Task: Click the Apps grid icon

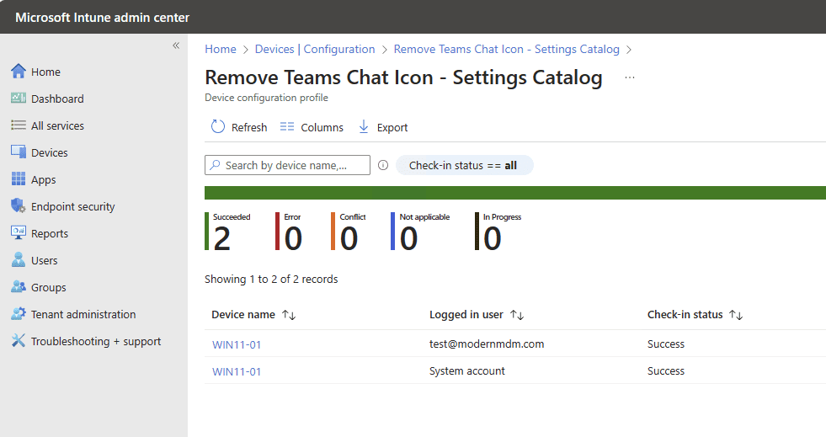Action: 19,179
